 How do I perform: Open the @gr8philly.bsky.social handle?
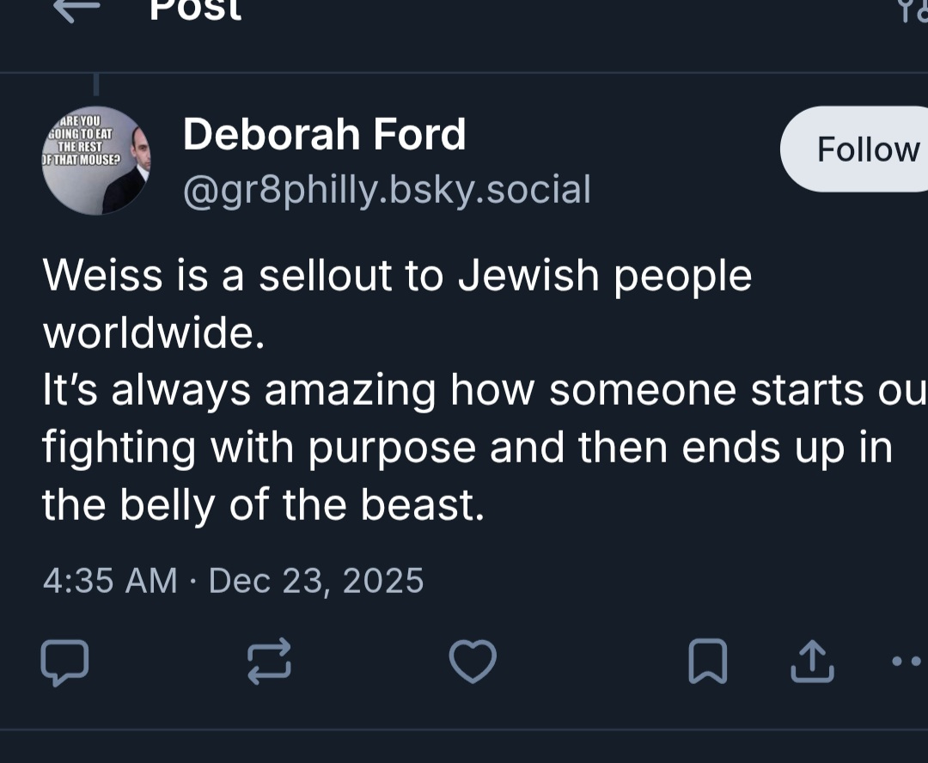(387, 190)
